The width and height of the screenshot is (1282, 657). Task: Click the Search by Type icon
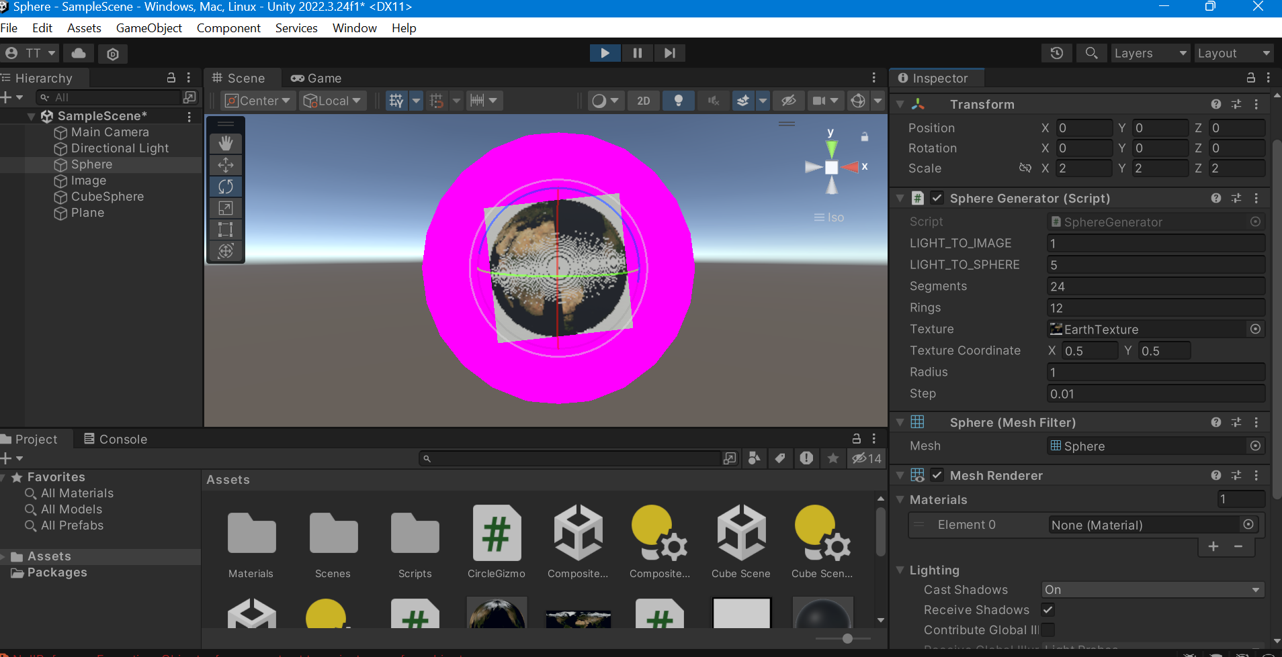(x=755, y=458)
